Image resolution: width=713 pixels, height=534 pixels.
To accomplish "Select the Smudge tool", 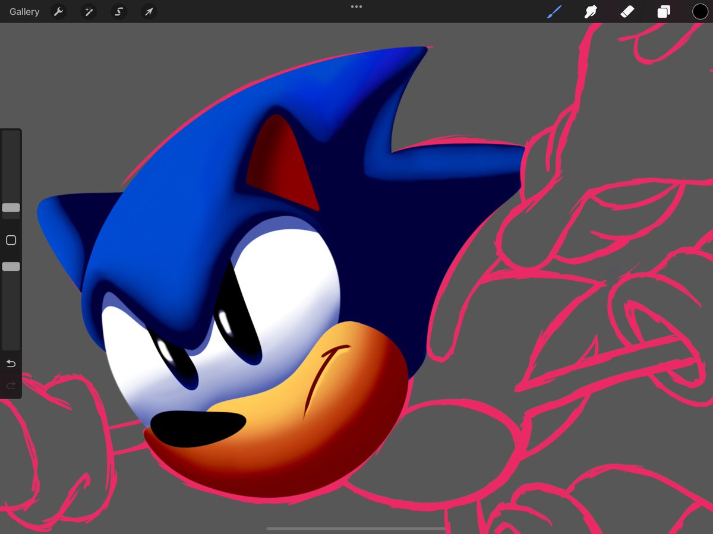I will pyautogui.click(x=591, y=11).
